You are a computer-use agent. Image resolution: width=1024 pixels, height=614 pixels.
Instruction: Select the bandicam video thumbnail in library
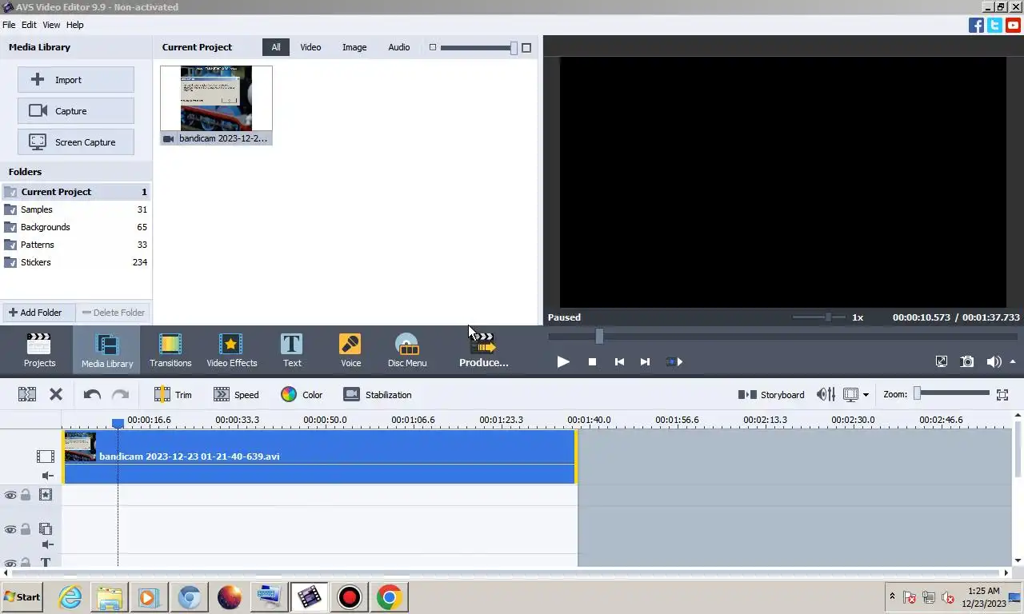coord(216,105)
